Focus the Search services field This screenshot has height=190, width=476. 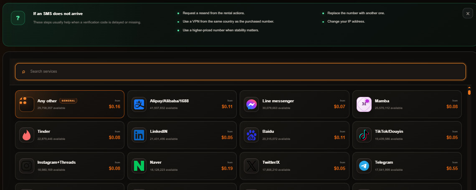click(241, 72)
